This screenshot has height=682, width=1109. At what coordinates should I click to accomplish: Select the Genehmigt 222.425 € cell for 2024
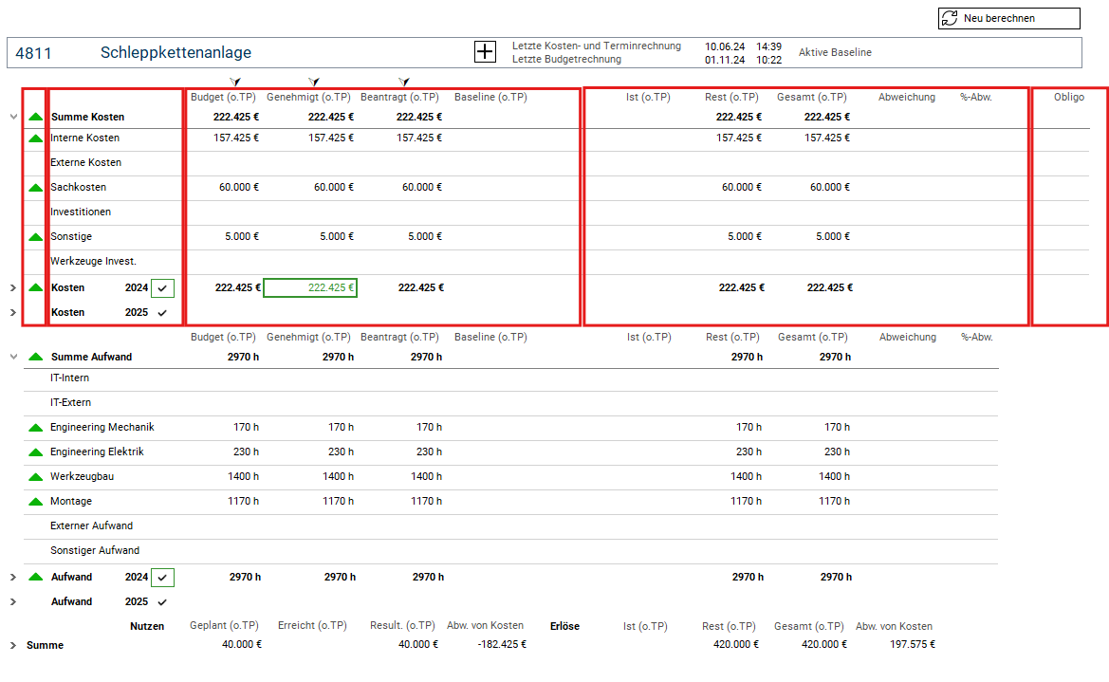point(310,287)
